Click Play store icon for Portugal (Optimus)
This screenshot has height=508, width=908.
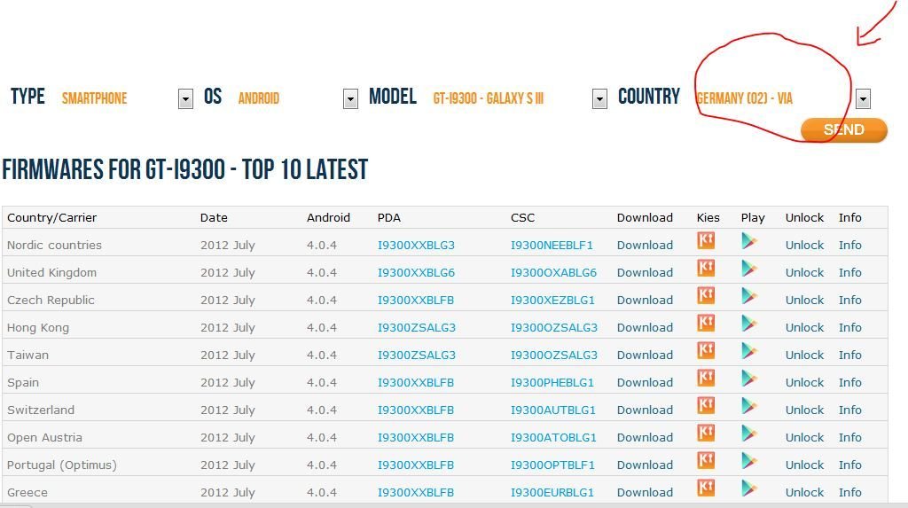(748, 460)
